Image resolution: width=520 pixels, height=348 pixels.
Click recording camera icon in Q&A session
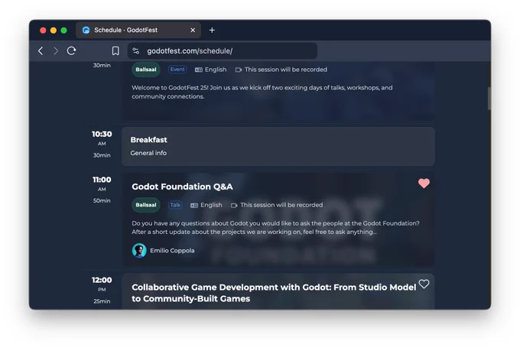click(234, 205)
